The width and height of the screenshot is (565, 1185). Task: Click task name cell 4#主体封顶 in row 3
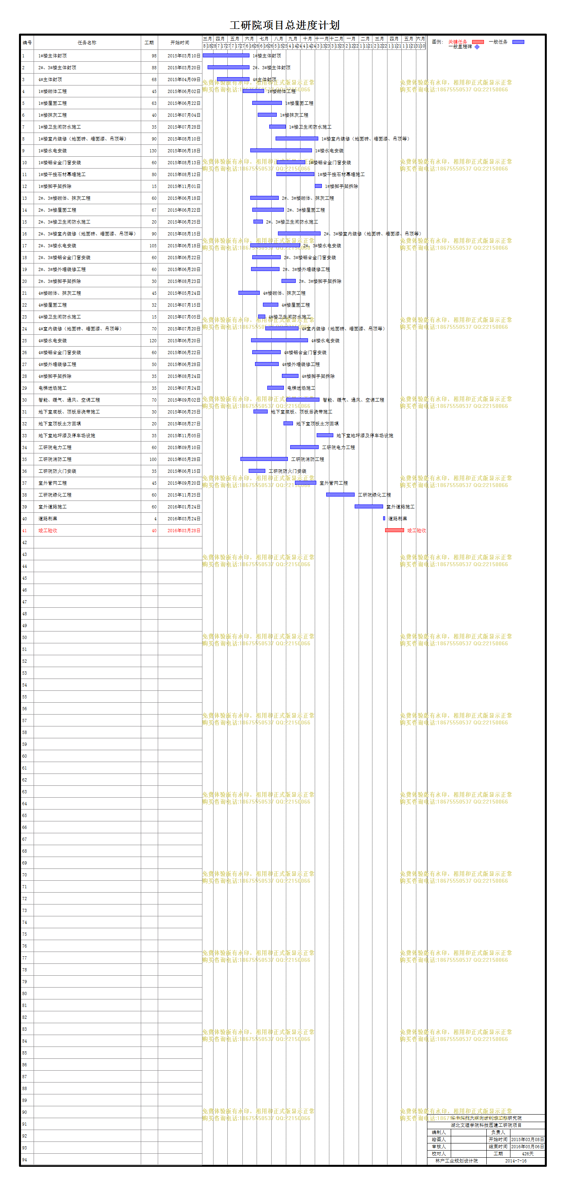tap(87, 80)
